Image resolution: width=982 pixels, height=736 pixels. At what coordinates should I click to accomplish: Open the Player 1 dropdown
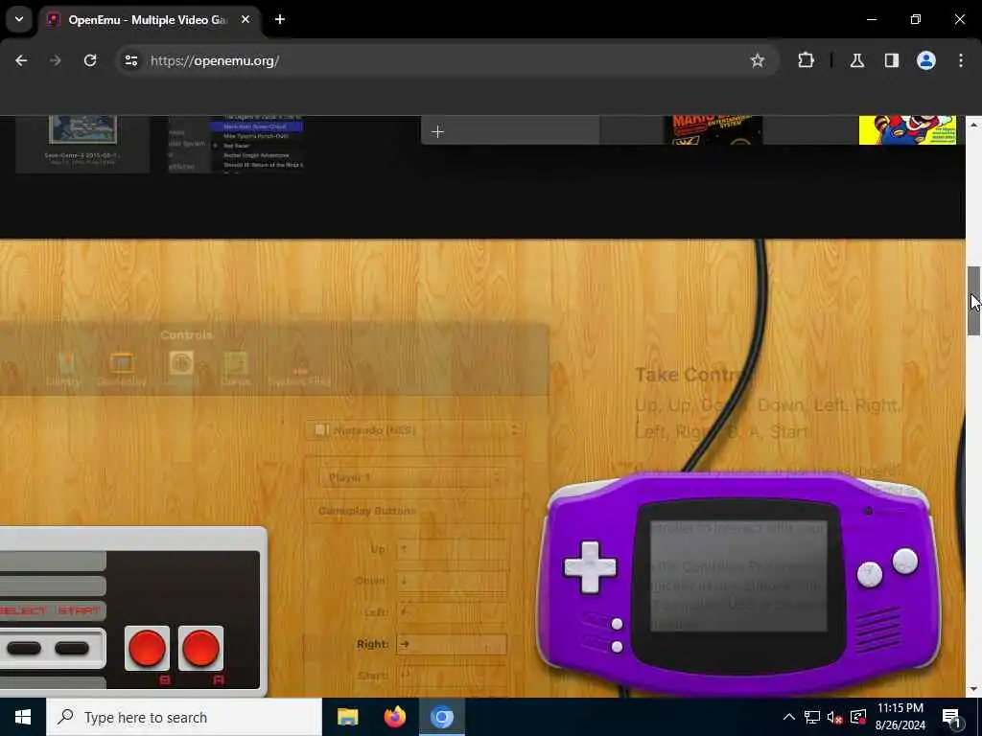point(414,477)
